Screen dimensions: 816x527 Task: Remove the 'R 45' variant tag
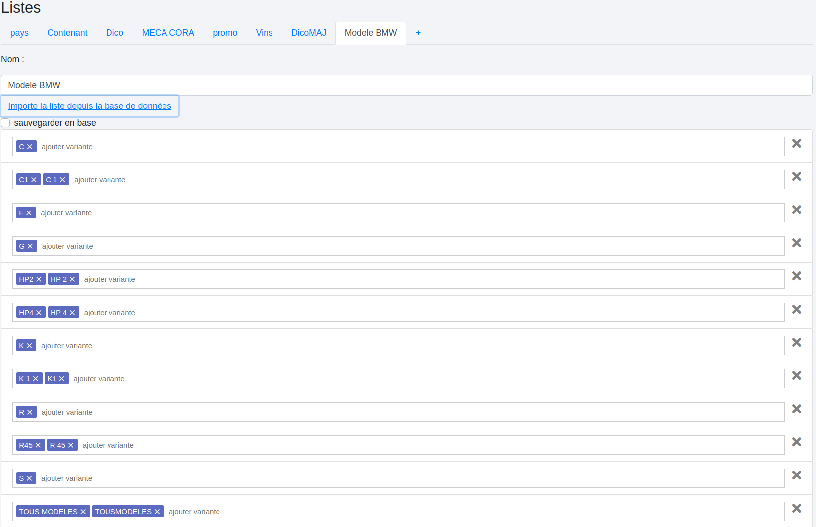[x=71, y=445]
